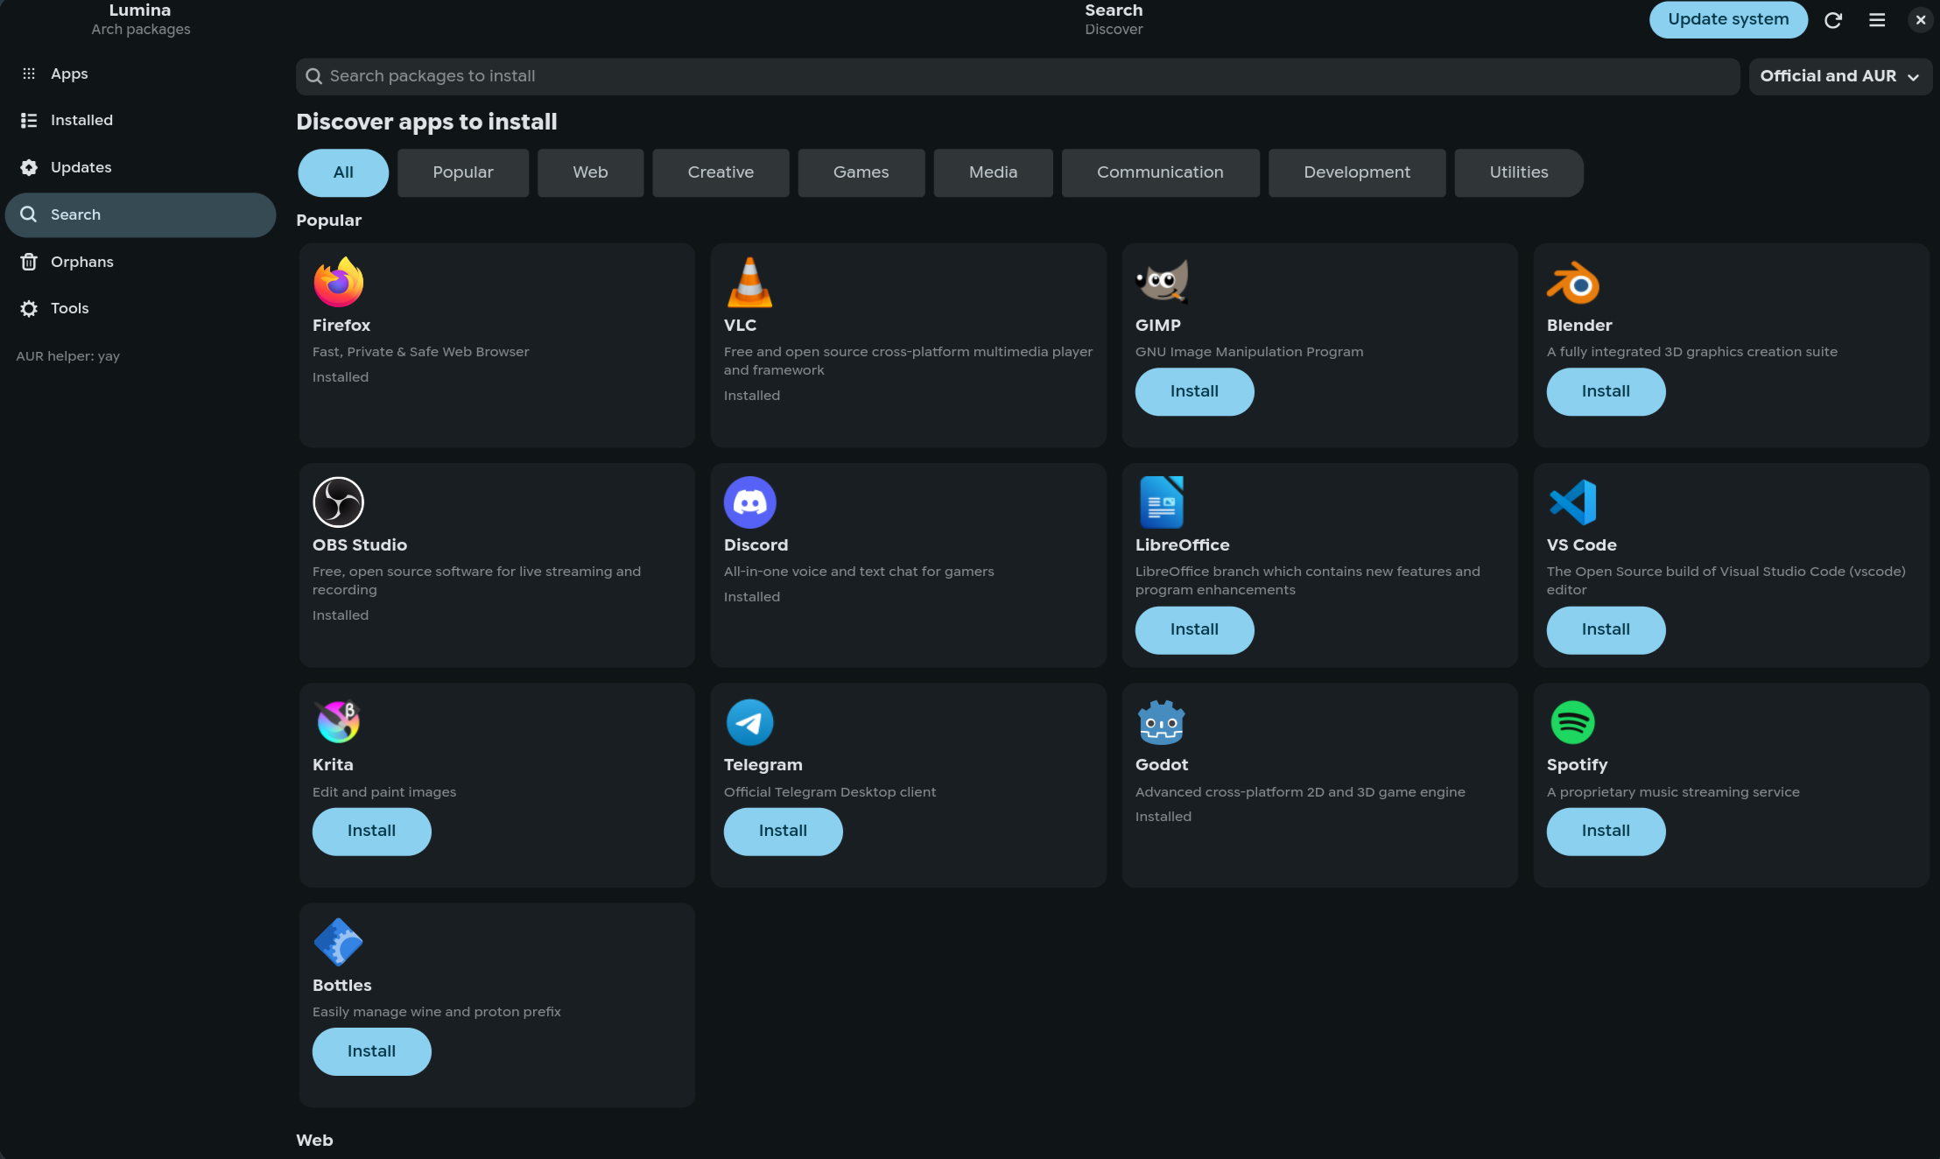Select the Media category filter
The image size is (1940, 1159).
click(993, 172)
